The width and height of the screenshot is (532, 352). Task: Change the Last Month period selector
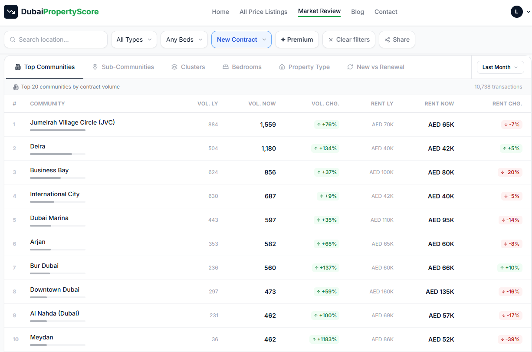(x=500, y=67)
